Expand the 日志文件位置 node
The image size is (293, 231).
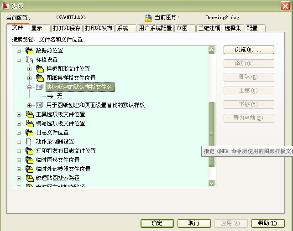coord(19,133)
